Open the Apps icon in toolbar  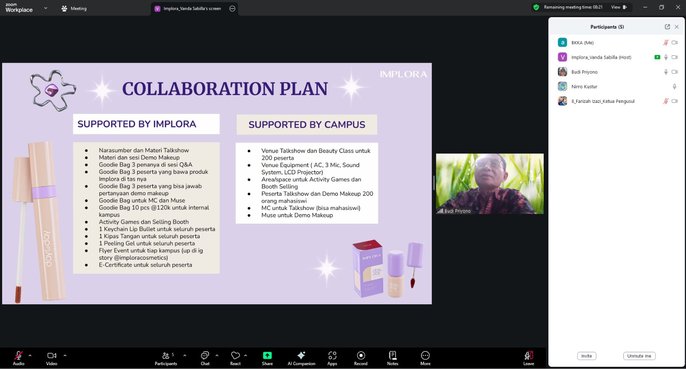(332, 358)
